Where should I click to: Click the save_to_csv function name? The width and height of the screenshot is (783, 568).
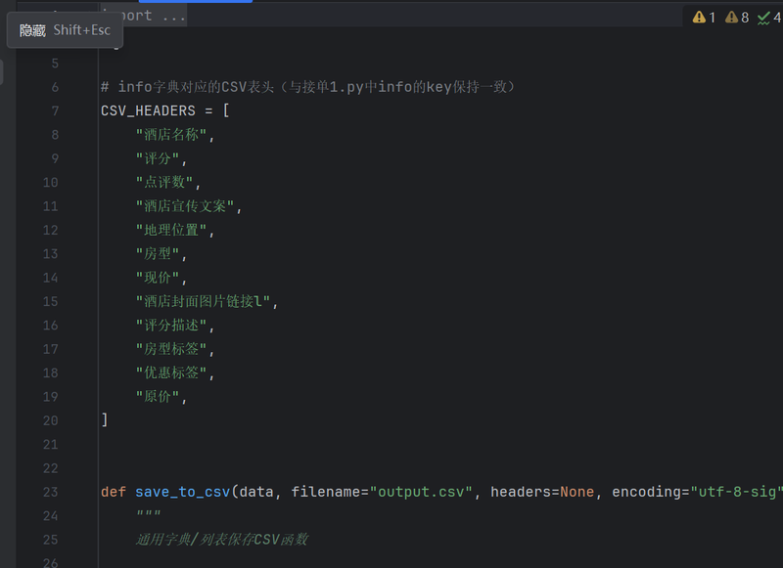[183, 492]
